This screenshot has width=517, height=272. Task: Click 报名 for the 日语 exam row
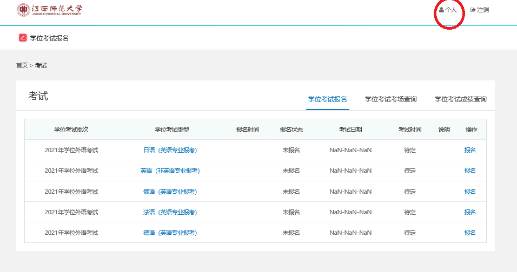[470, 150]
